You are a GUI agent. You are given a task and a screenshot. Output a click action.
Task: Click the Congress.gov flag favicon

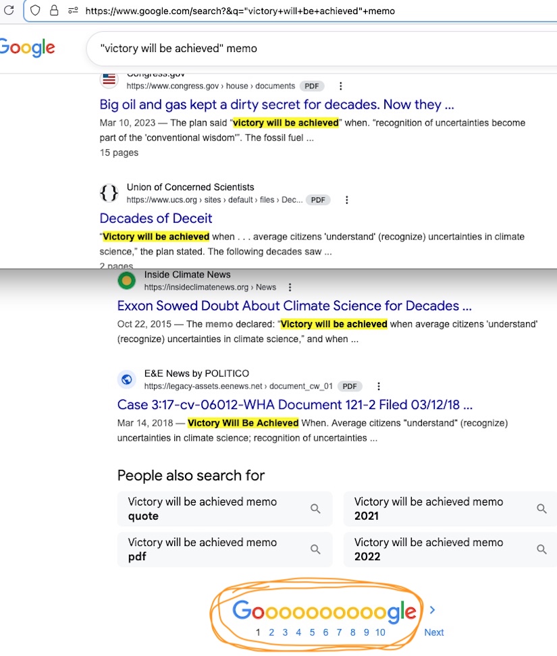[x=109, y=79]
